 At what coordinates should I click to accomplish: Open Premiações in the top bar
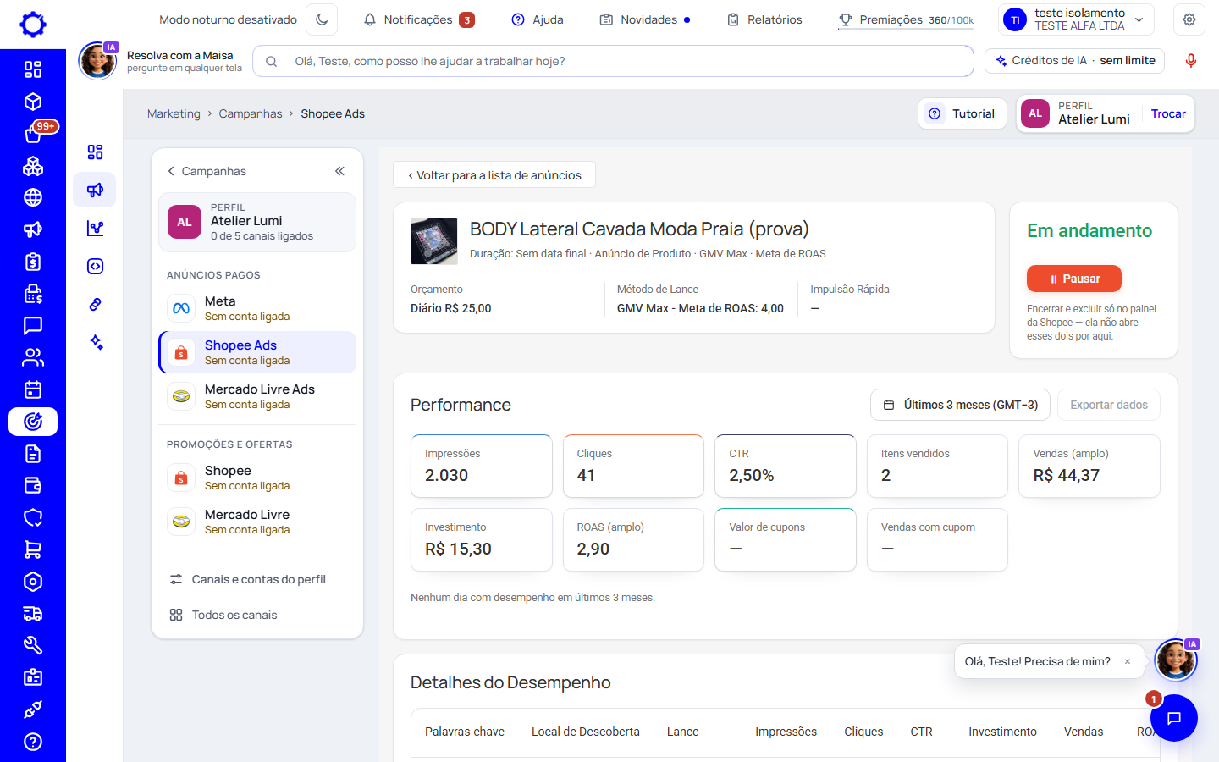906,19
